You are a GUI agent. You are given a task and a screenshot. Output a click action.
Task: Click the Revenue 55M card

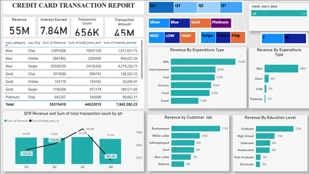pos(19,27)
